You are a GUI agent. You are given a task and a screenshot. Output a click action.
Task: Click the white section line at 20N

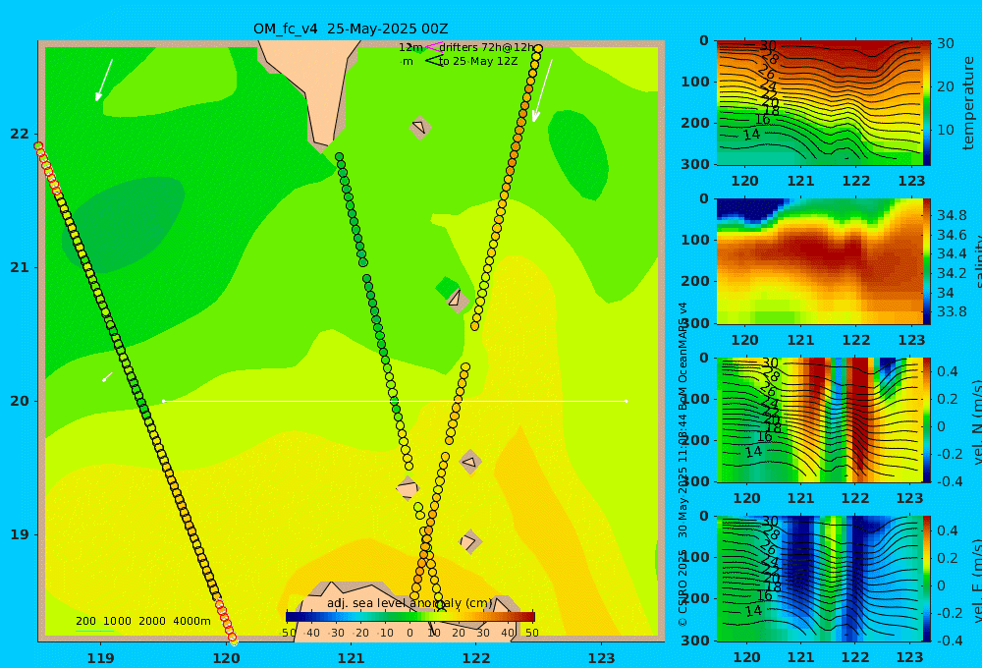395,401
